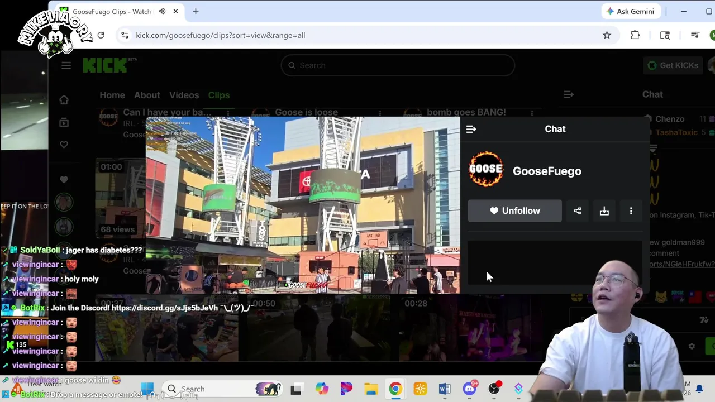Open the 'bomb goes BANG!' clip title
The width and height of the screenshot is (715, 402).
466,112
